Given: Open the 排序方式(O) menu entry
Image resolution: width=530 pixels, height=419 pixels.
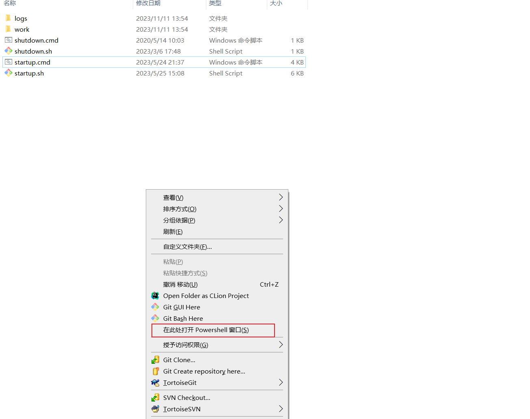Looking at the screenshot, I should pyautogui.click(x=217, y=209).
